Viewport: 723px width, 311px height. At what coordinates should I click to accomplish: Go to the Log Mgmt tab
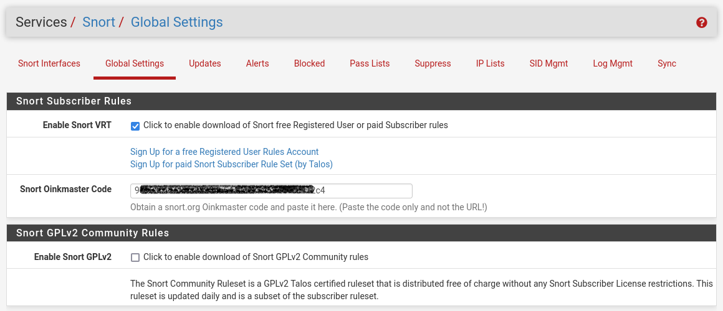pyautogui.click(x=613, y=63)
